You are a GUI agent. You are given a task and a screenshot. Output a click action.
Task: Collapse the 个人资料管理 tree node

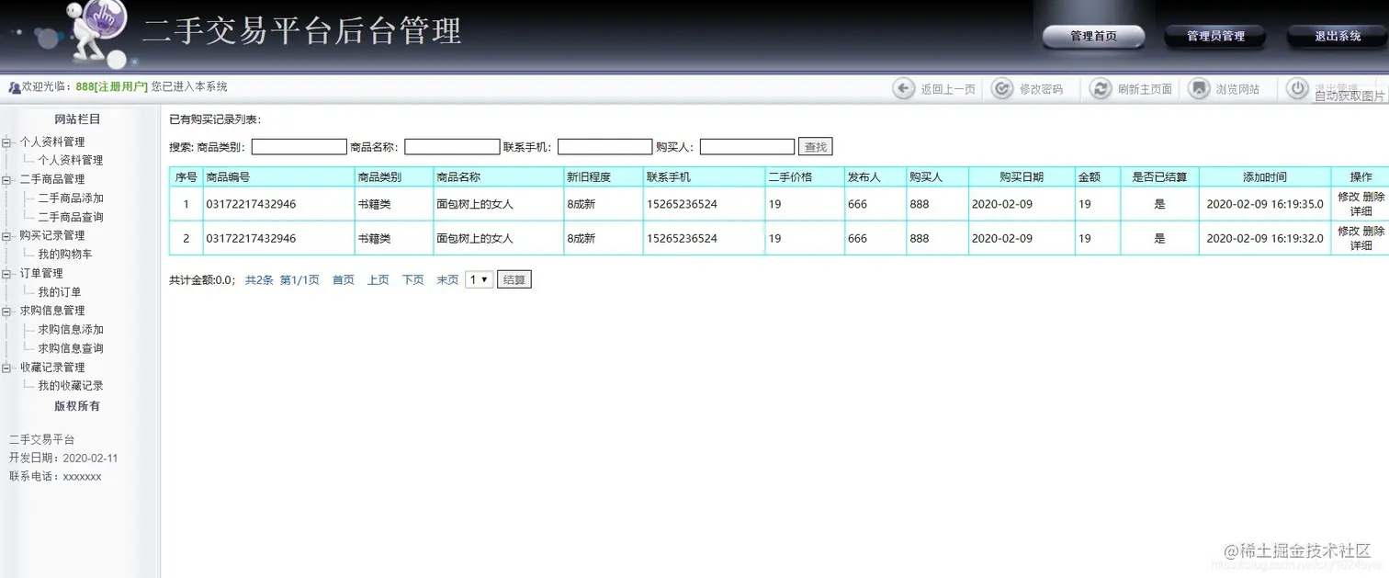[7, 142]
